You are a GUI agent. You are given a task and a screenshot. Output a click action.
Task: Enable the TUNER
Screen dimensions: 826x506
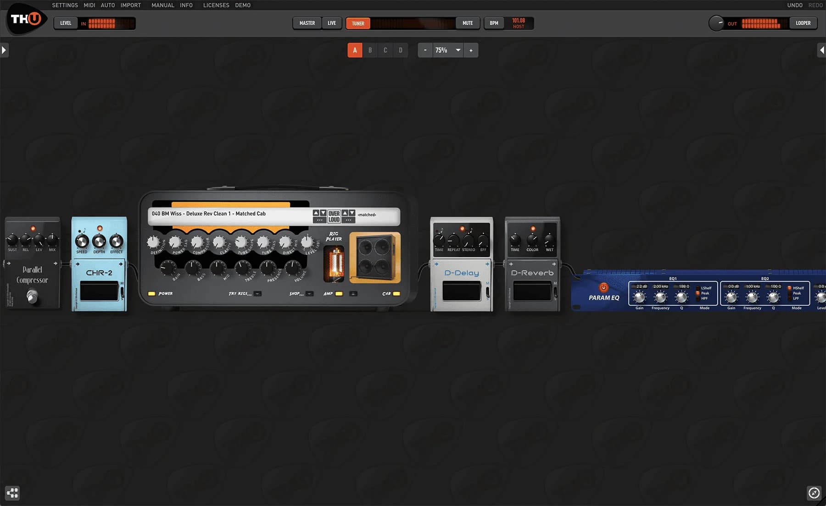[x=357, y=23]
